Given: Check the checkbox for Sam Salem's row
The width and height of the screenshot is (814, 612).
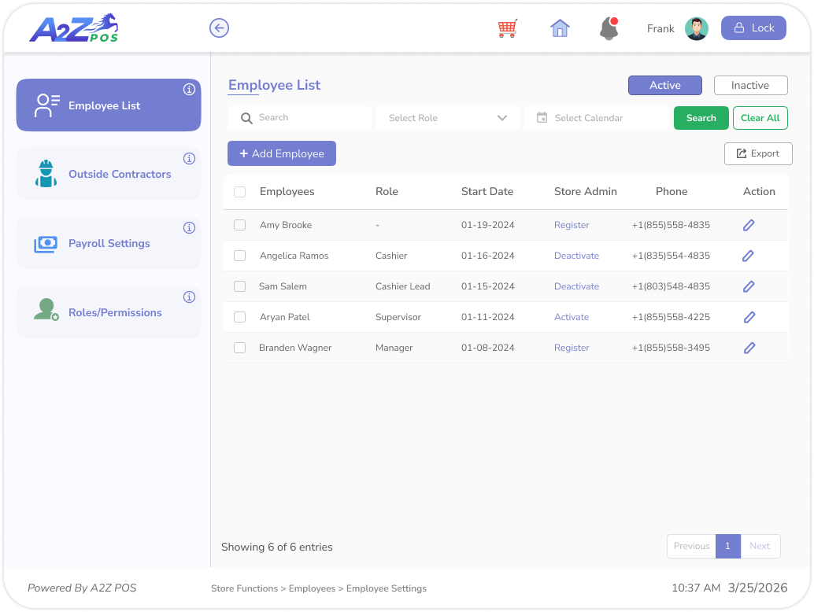Looking at the screenshot, I should point(239,286).
